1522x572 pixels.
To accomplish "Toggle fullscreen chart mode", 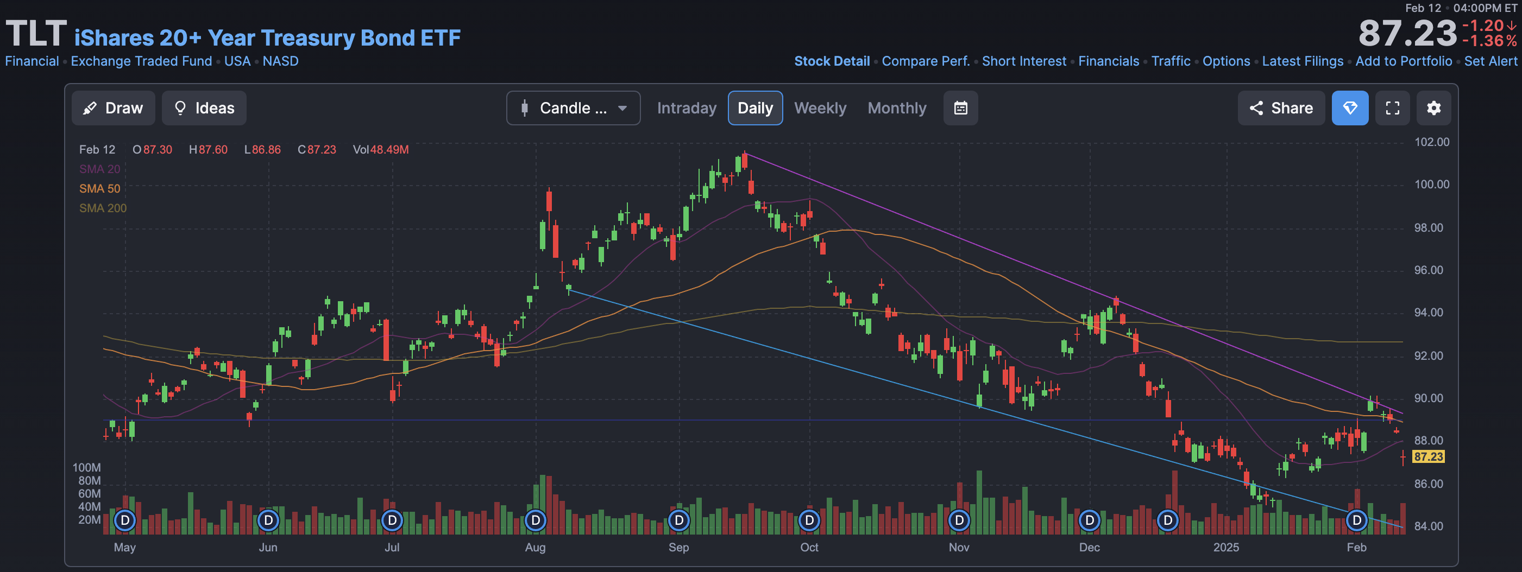I will click(1393, 108).
